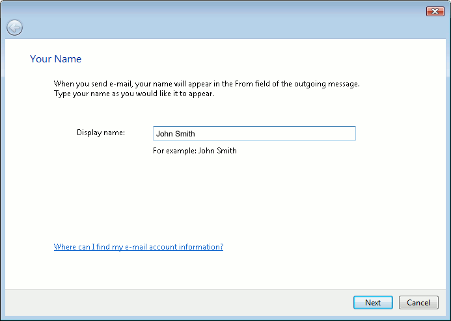451x321 pixels.
Task: Click the 'For example: John Smith' hint
Action: tap(195, 151)
